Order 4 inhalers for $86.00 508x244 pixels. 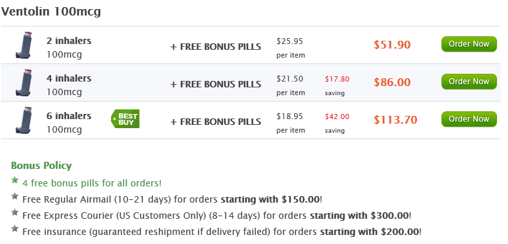[x=469, y=82]
